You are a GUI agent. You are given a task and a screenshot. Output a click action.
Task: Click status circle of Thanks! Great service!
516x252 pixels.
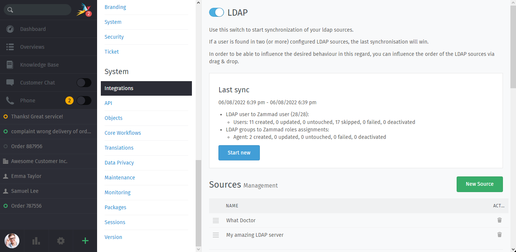click(5, 117)
